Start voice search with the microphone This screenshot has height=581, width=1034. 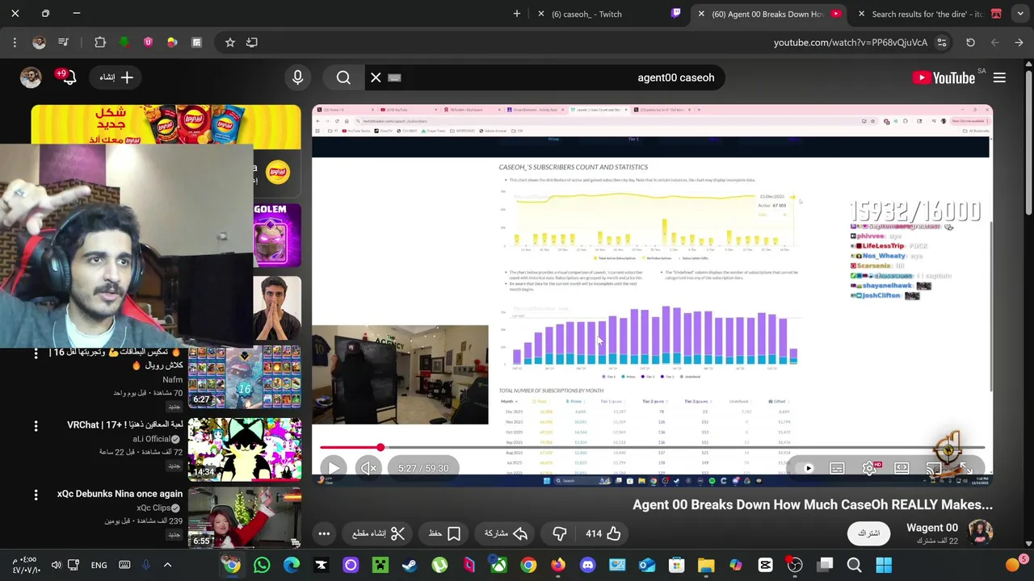(297, 77)
